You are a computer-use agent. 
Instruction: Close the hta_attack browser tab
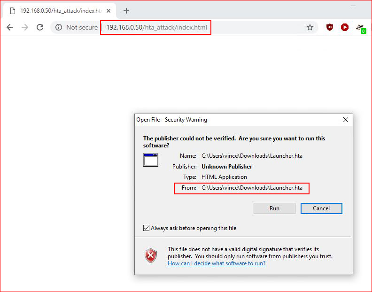[108, 11]
